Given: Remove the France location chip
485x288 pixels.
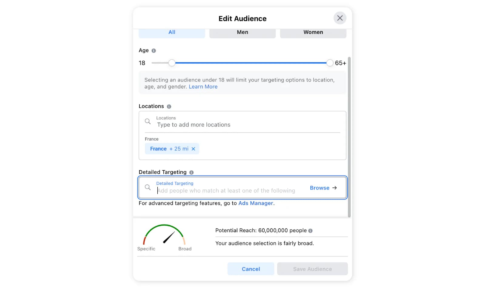Looking at the screenshot, I should tap(193, 149).
